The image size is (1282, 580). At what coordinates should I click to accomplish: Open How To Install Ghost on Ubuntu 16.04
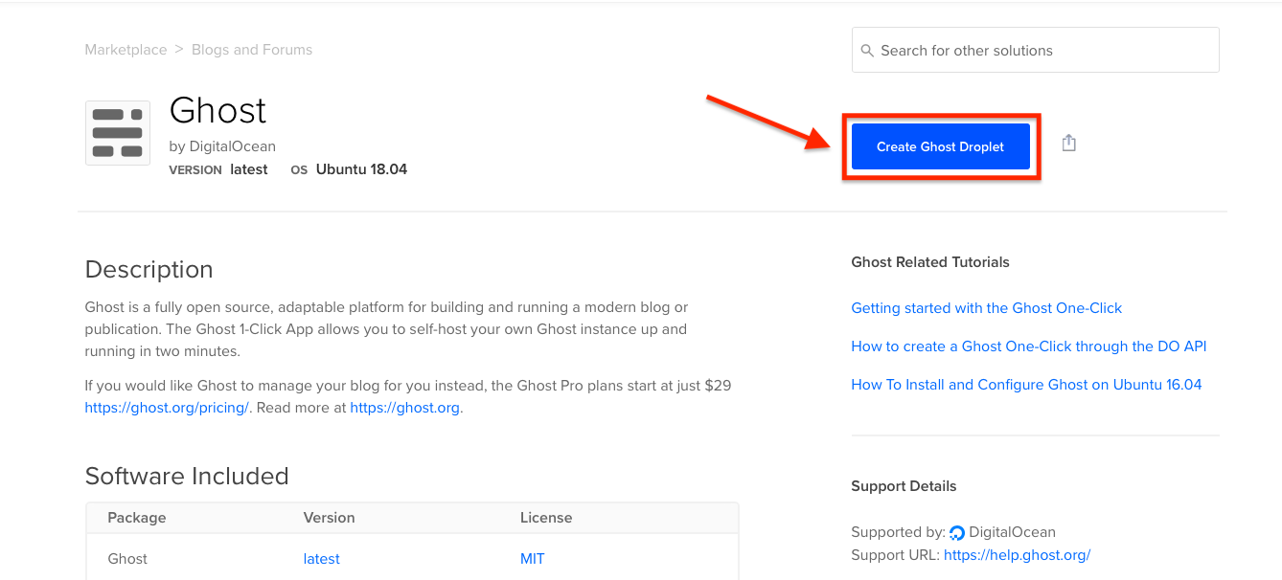1026,385
